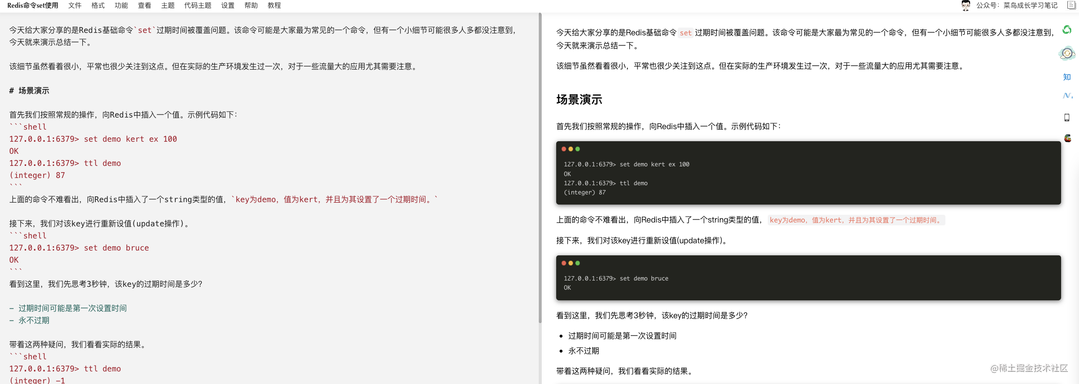The image size is (1079, 384).
Task: Click '- 过期时间可能是第一次设置时间' editor line
Action: pos(68,308)
